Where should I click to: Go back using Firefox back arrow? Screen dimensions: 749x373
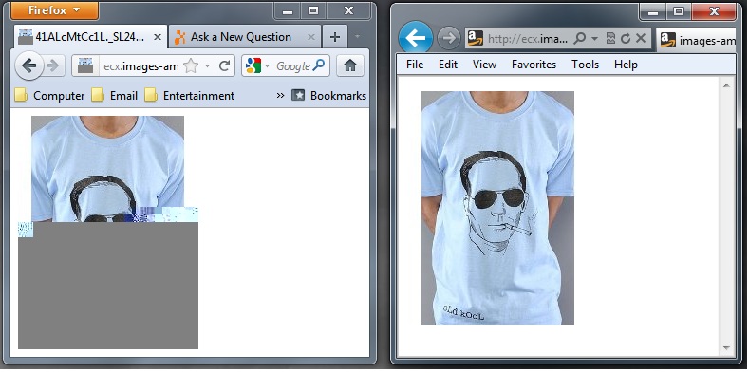(29, 65)
